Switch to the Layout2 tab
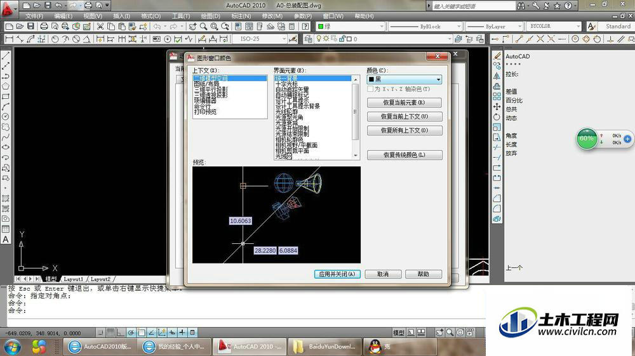This screenshot has width=635, height=356. 100,279
